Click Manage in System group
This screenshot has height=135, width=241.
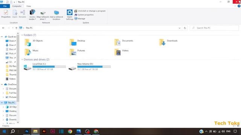tap(80, 19)
